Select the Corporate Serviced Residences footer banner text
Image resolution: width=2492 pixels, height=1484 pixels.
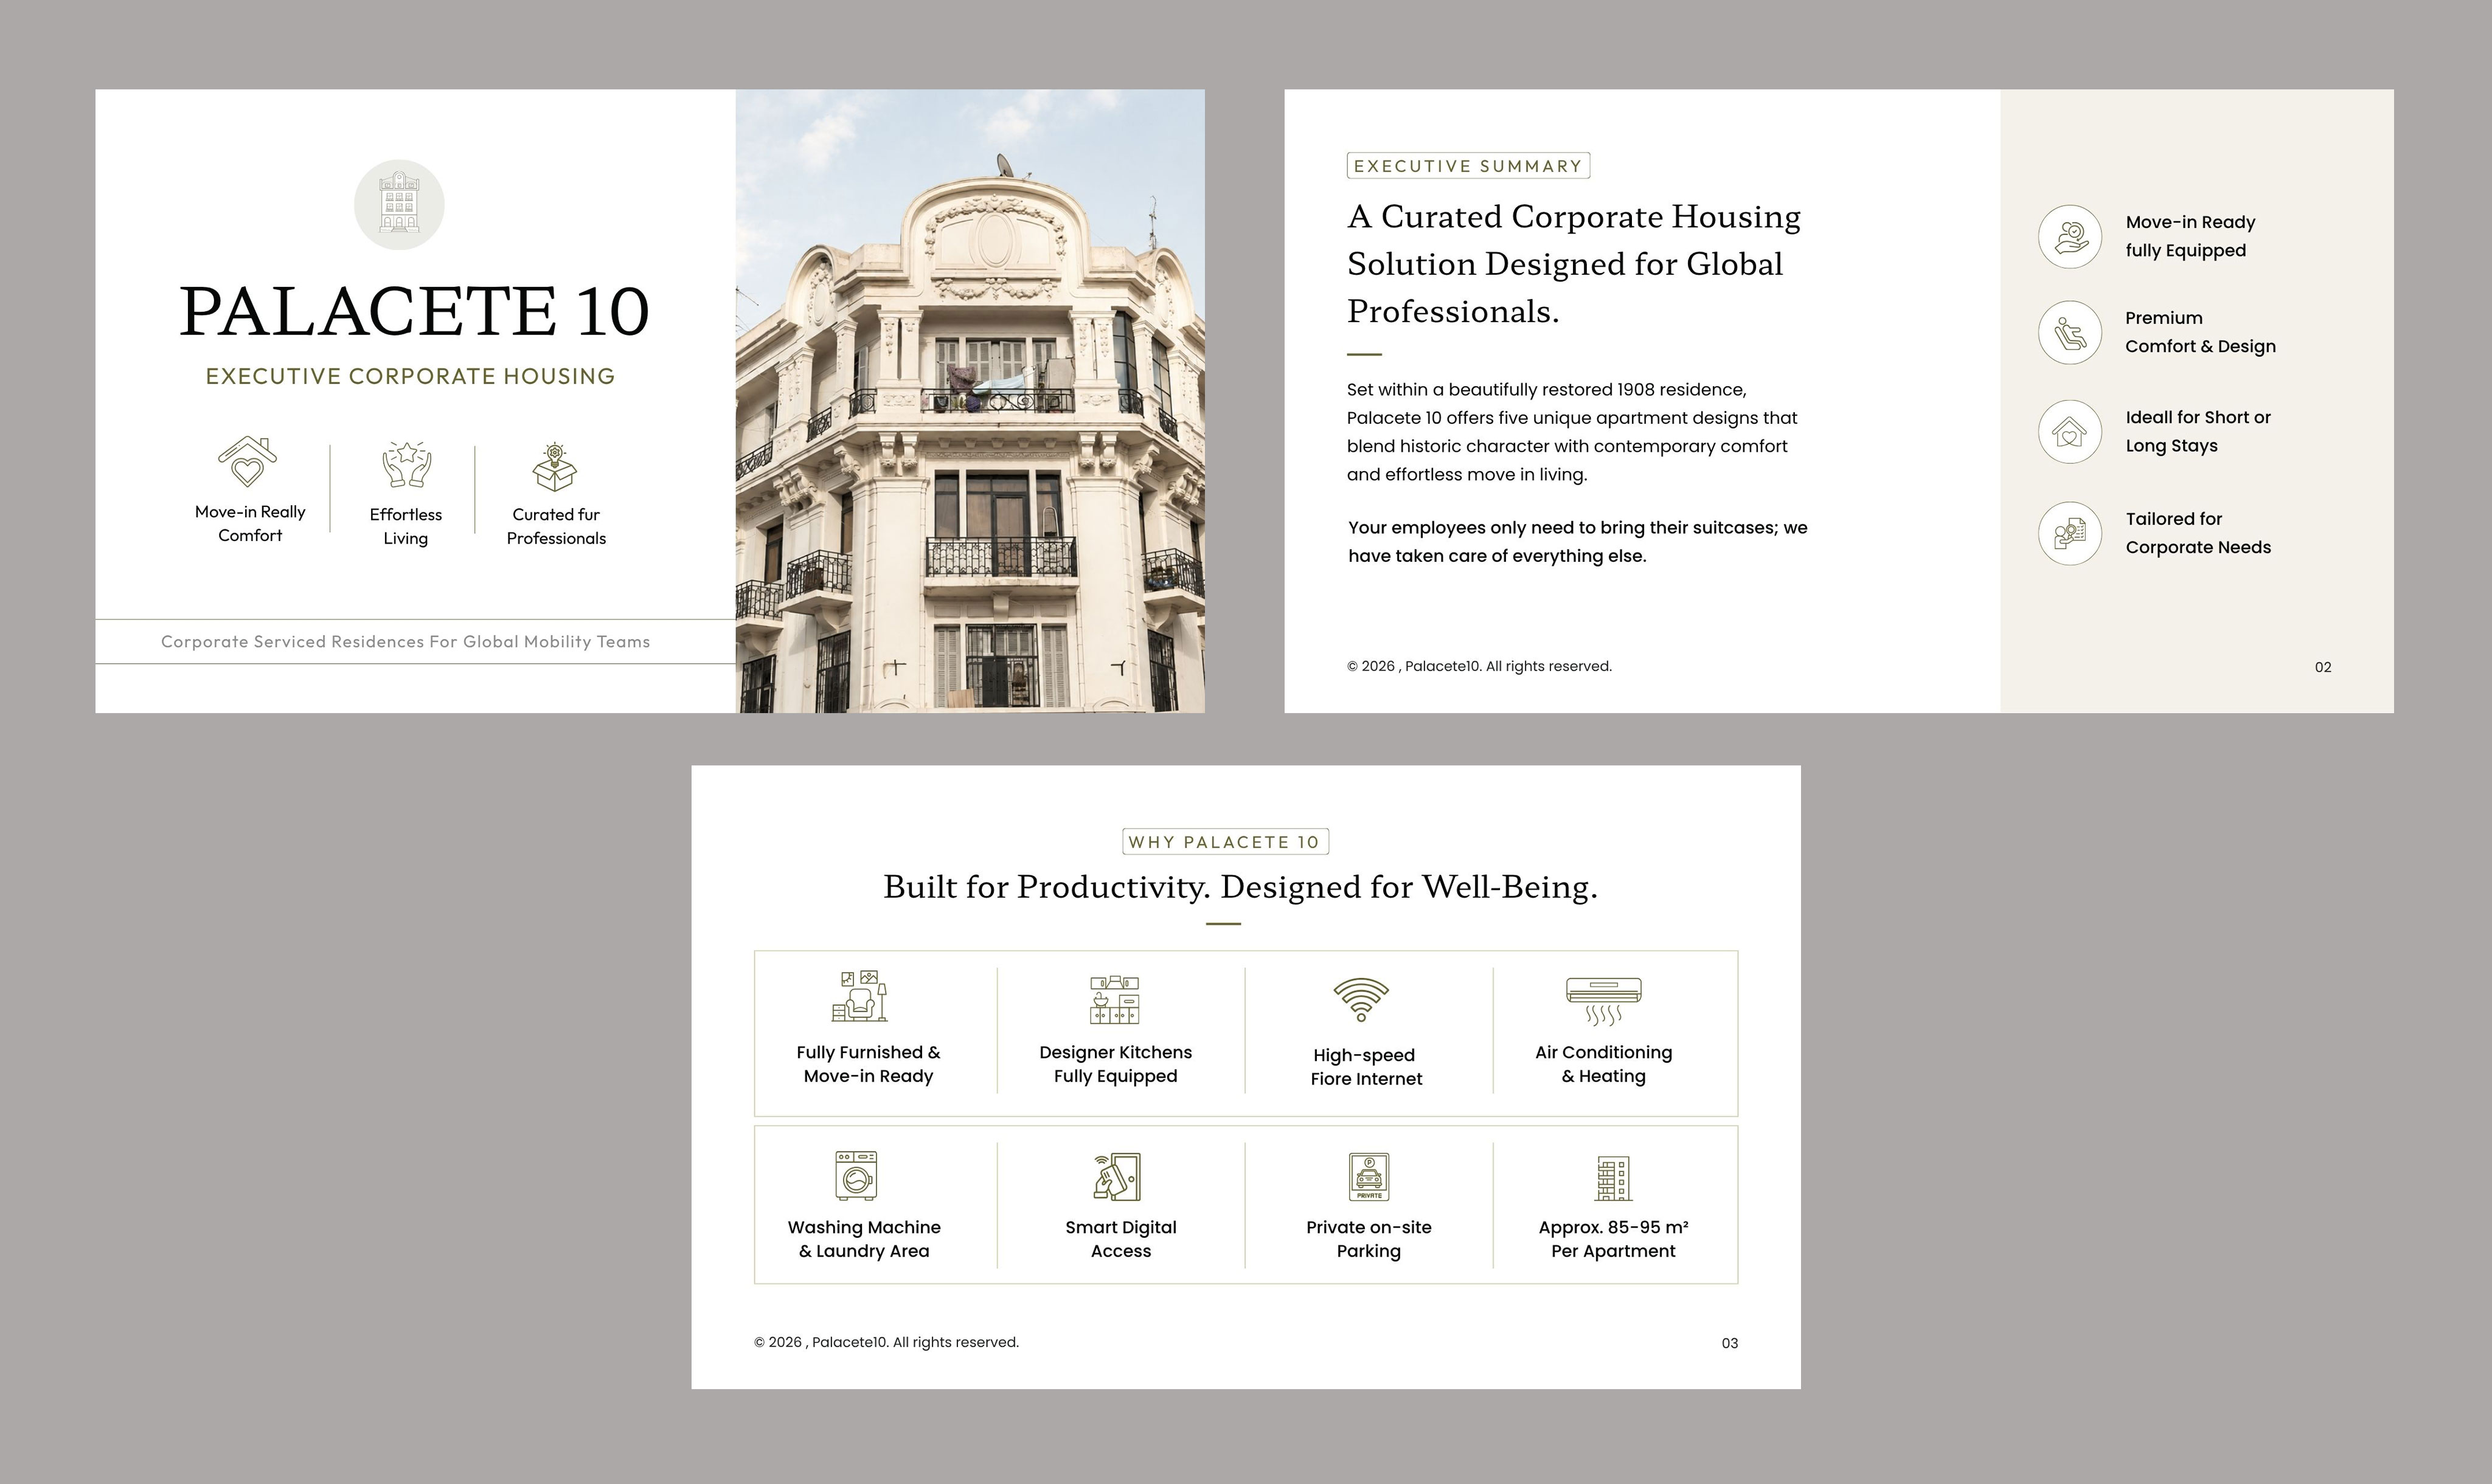click(405, 642)
